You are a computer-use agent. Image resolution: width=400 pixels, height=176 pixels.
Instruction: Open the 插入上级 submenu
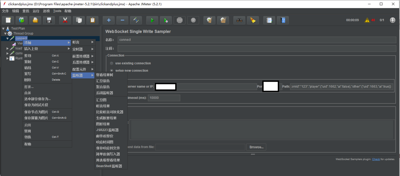pyautogui.click(x=47, y=49)
